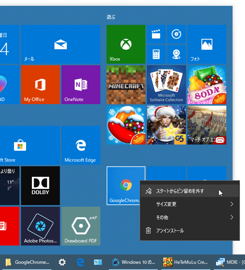Open the その他 submenu

[x=190, y=217]
